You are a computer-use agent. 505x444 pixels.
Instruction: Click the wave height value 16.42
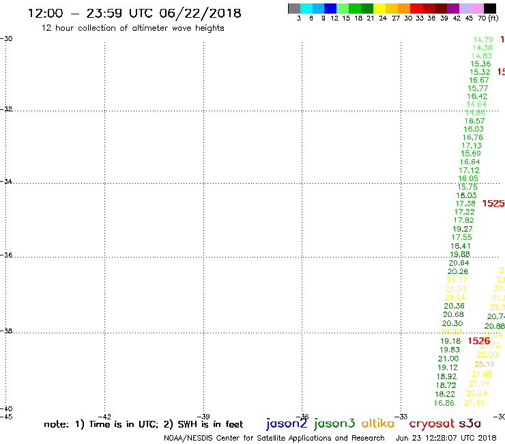coord(477,96)
